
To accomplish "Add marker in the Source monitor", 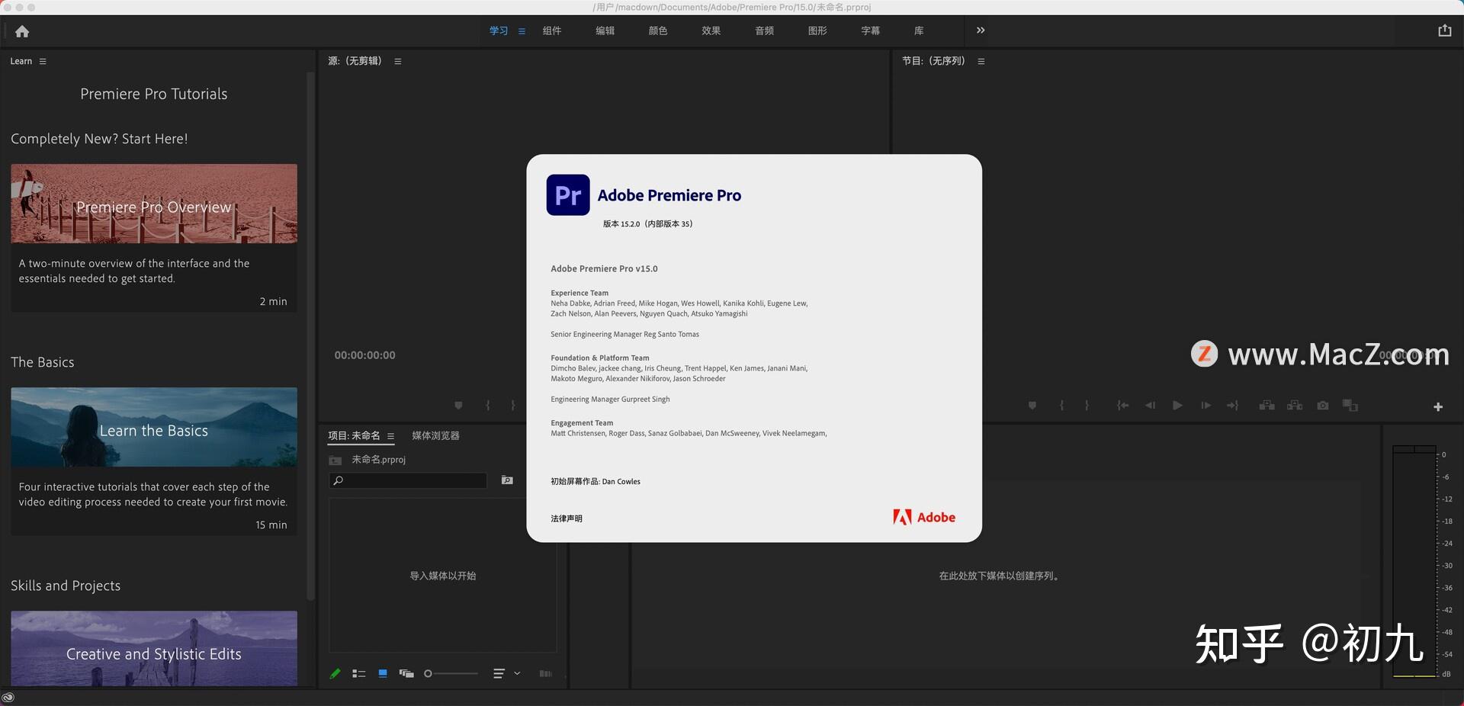I will [458, 406].
